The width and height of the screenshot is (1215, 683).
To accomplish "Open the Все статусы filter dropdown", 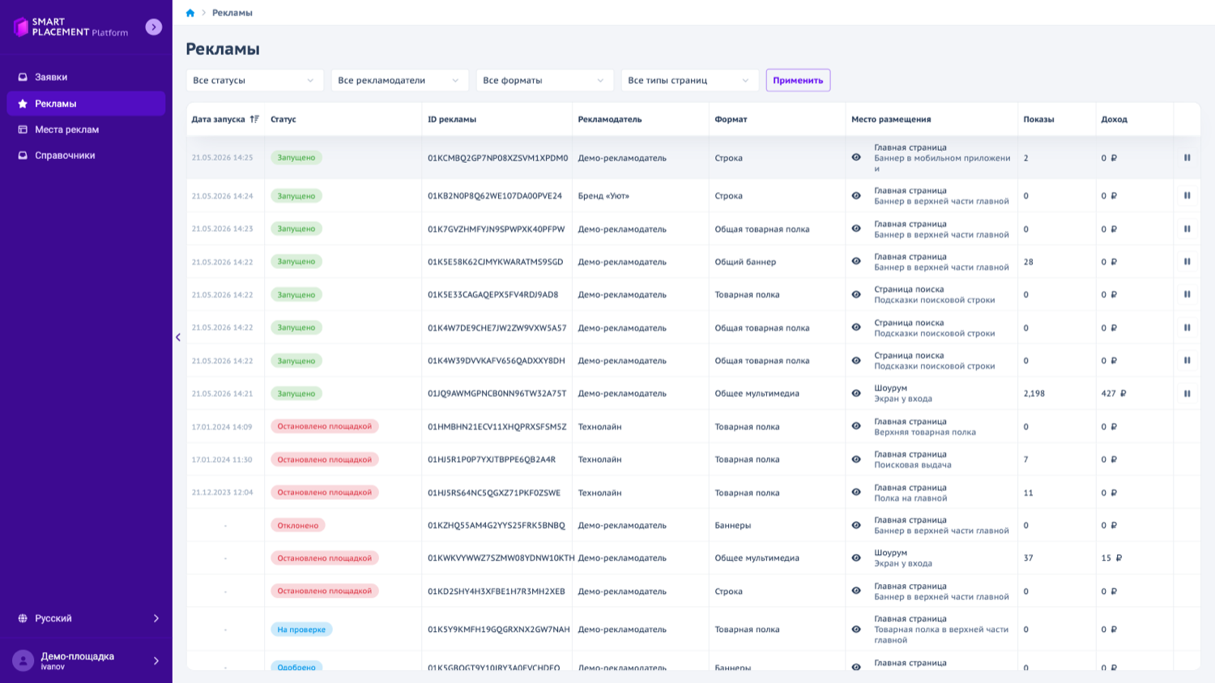I will point(254,80).
